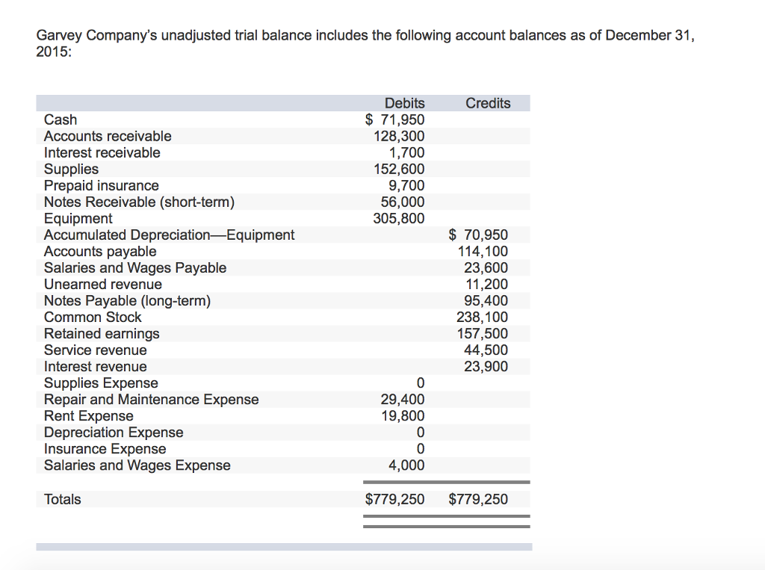The height and width of the screenshot is (570, 765).
Task: Click the $779,250 debit total
Action: click(394, 500)
